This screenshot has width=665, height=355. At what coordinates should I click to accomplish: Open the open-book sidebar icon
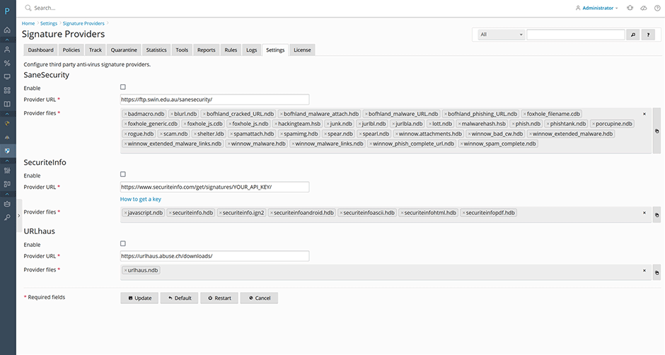(x=7, y=104)
